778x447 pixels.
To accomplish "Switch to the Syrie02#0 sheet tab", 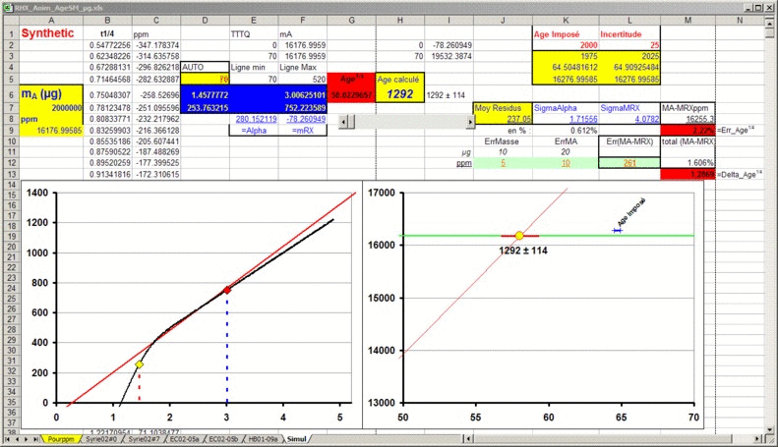I will click(x=101, y=439).
